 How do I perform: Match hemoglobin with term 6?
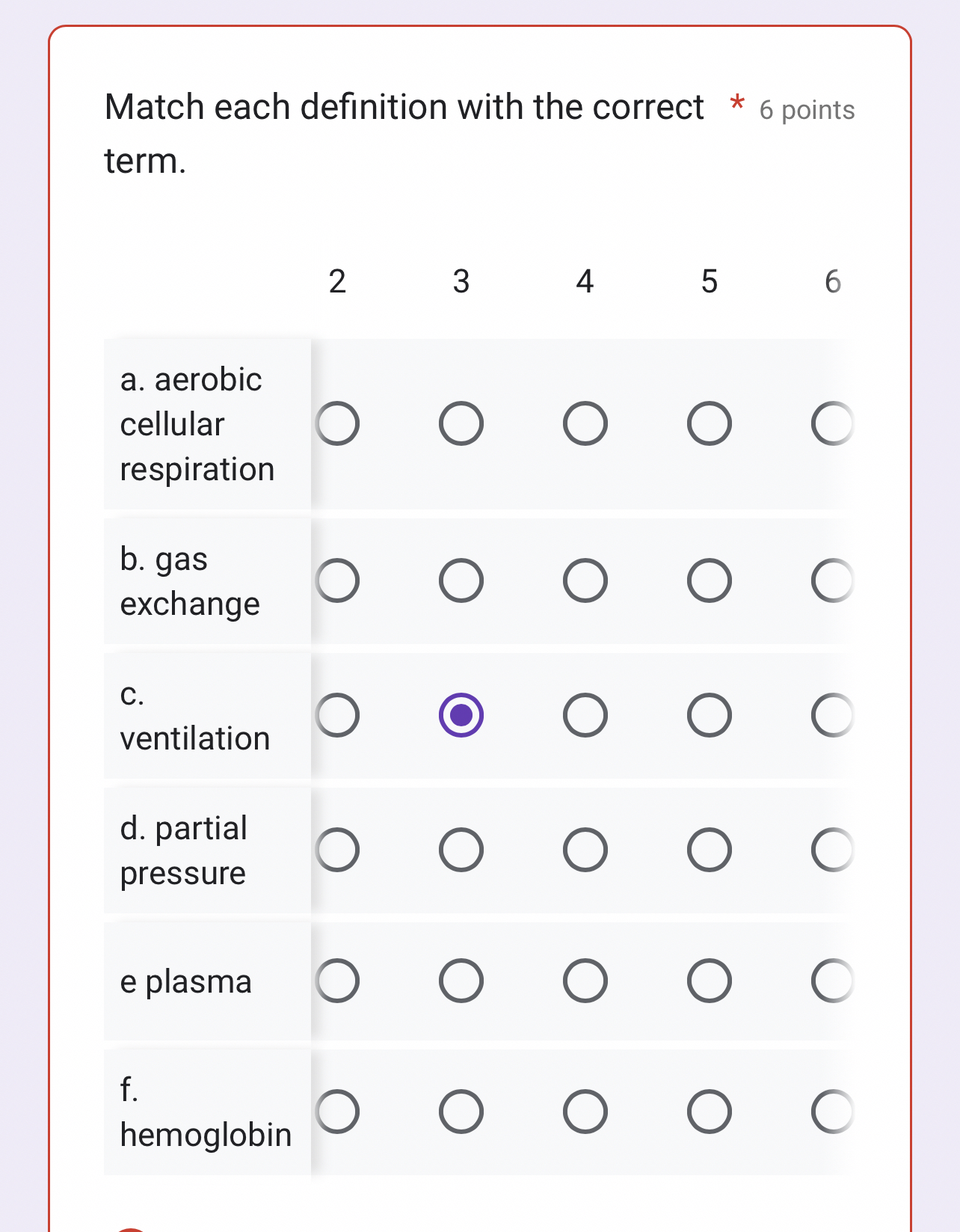(832, 1112)
